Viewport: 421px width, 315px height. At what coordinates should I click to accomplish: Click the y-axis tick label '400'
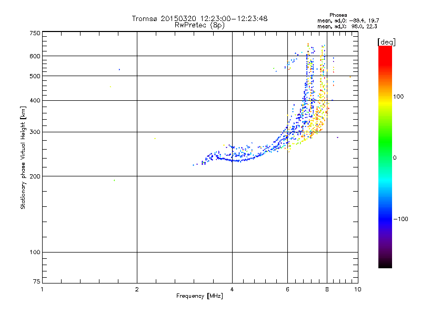pos(35,101)
